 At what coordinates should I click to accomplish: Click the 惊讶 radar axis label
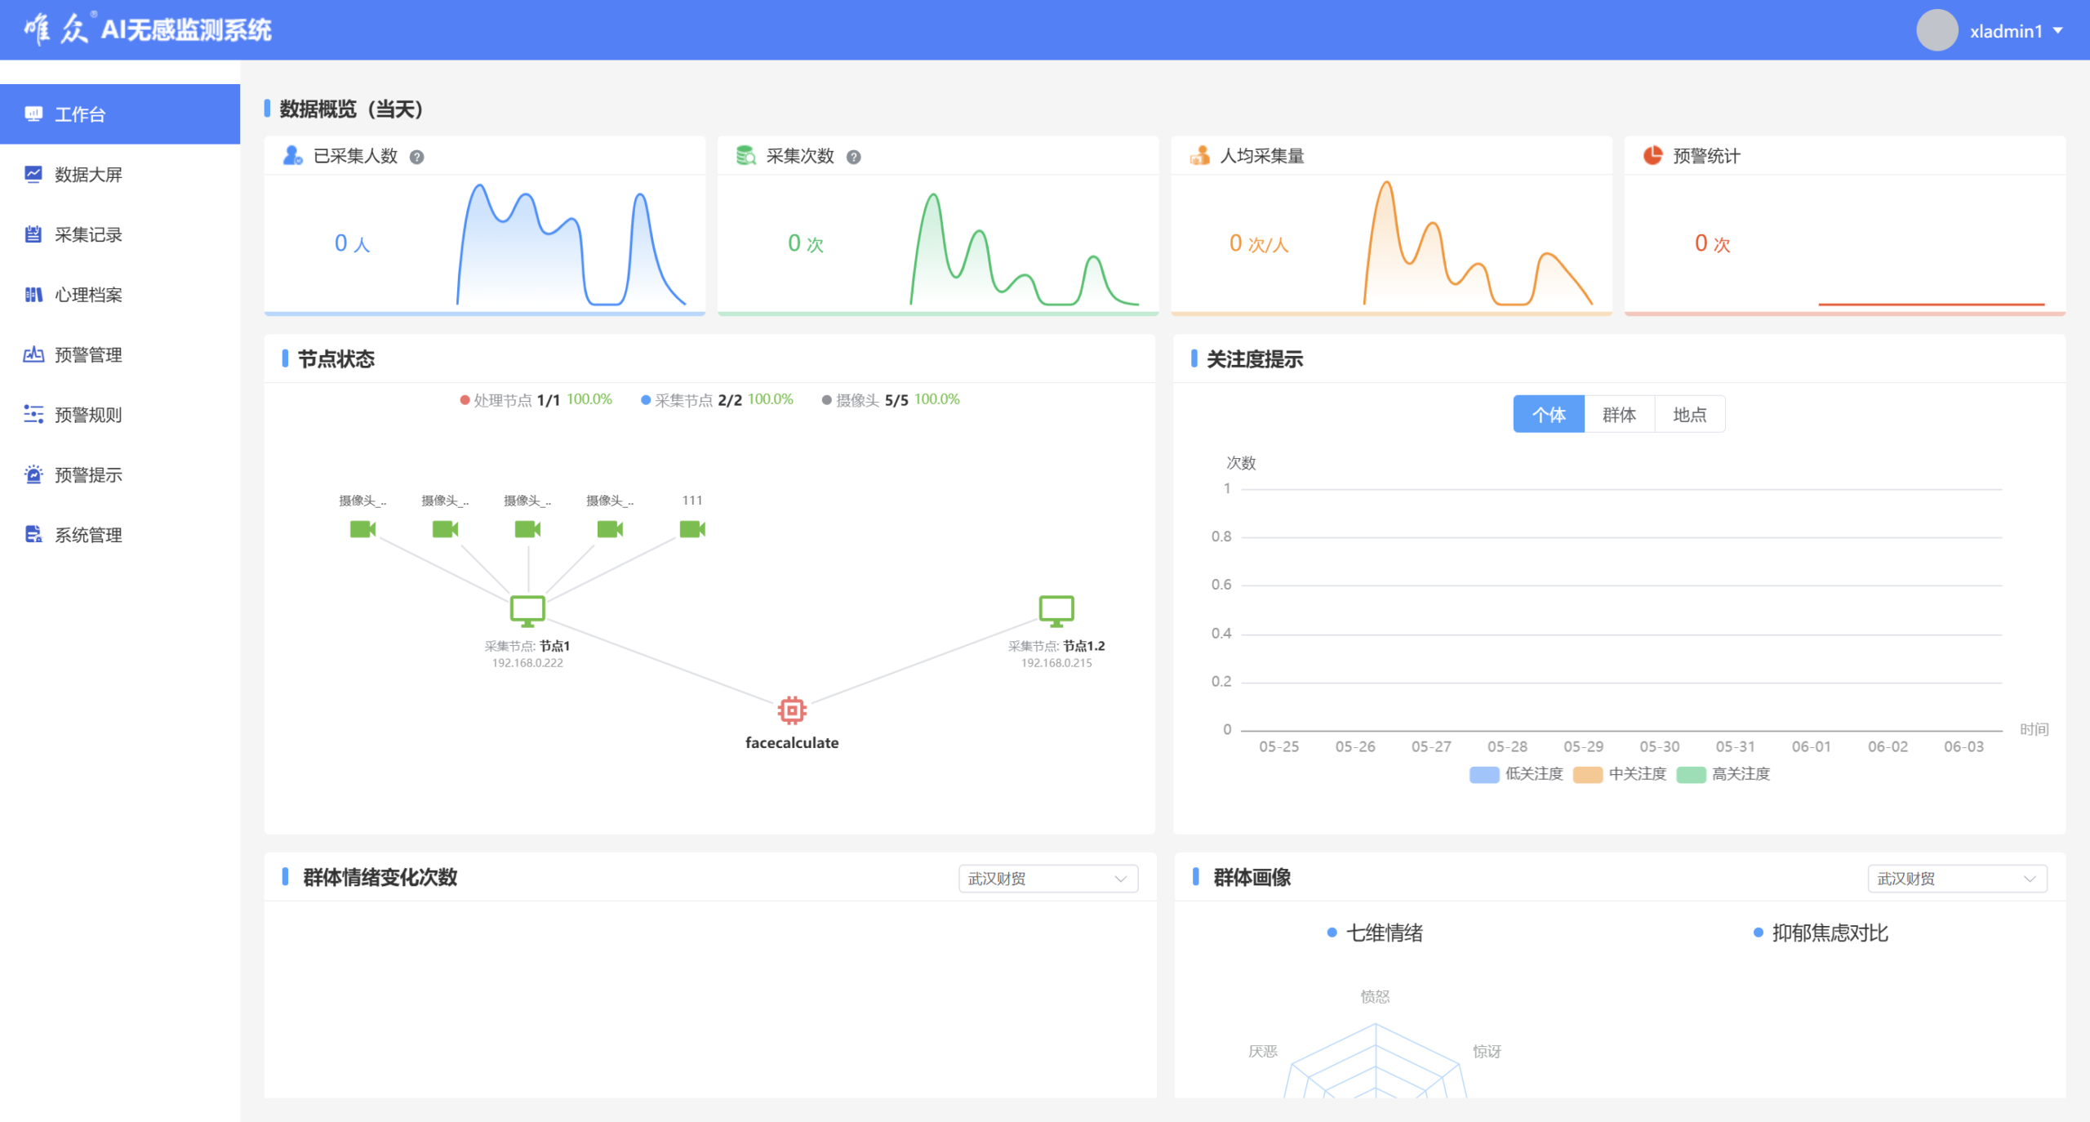click(1487, 1052)
